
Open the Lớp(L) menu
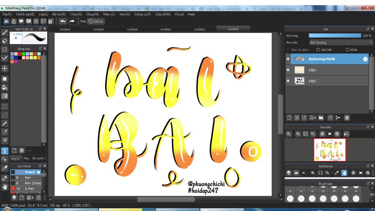click(x=43, y=14)
